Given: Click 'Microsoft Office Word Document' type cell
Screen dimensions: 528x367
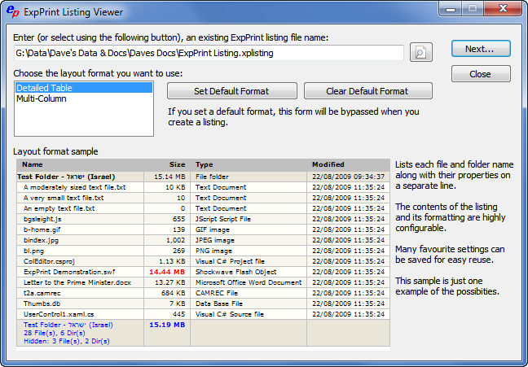Looking at the screenshot, I should coord(249,282).
